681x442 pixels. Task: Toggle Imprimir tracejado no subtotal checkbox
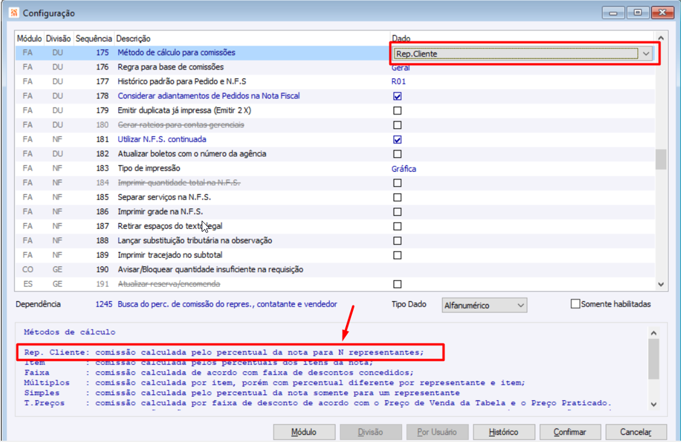pos(397,255)
